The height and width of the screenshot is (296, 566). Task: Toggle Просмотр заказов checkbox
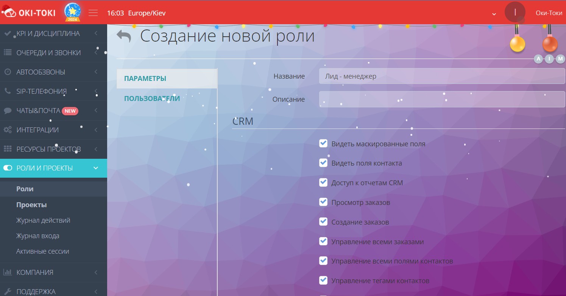pos(323,202)
